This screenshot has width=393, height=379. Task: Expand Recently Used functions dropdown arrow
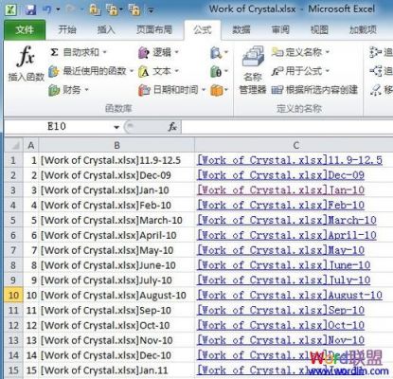click(132, 71)
